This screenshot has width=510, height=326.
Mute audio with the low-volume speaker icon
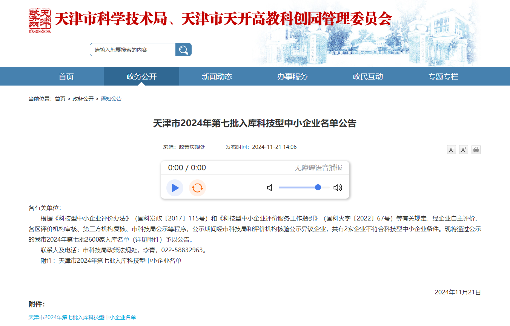270,188
